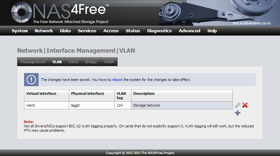The width and height of the screenshot is (280, 156).
Task: Click the red Note: label
Action: pos(29,122)
